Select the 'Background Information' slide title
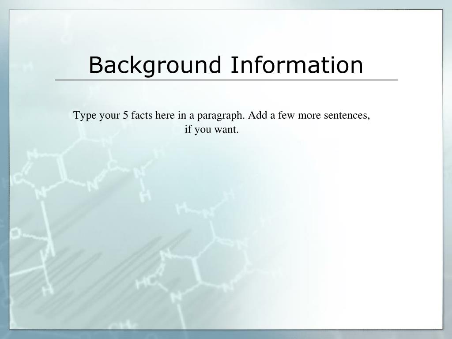This screenshot has height=339, width=452. [226, 65]
